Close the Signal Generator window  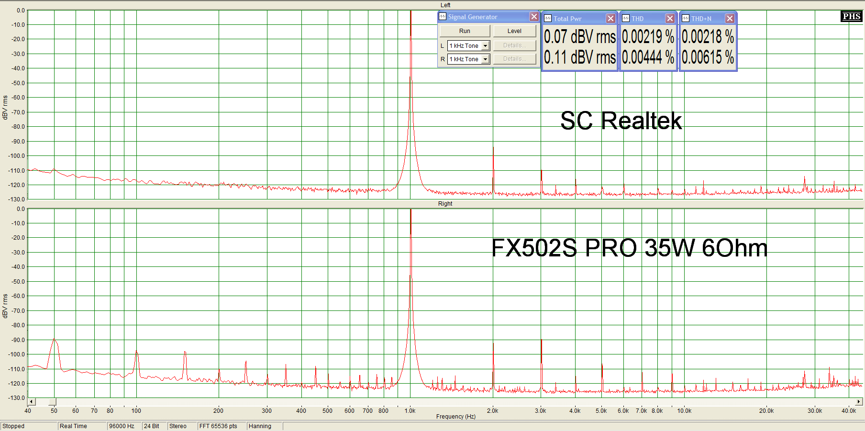(534, 17)
